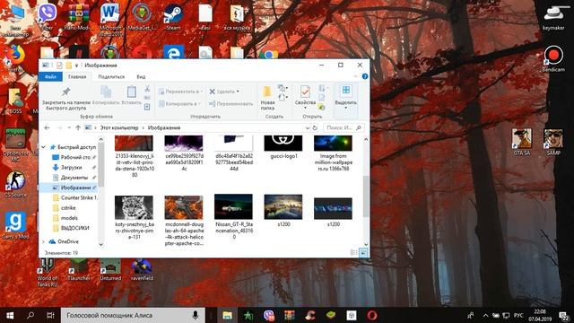Click Этот компьютер in address path
The height and width of the screenshot is (323, 574).
119,127
